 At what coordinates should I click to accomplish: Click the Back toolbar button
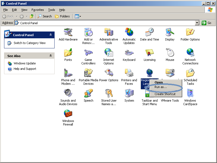point(8,16)
